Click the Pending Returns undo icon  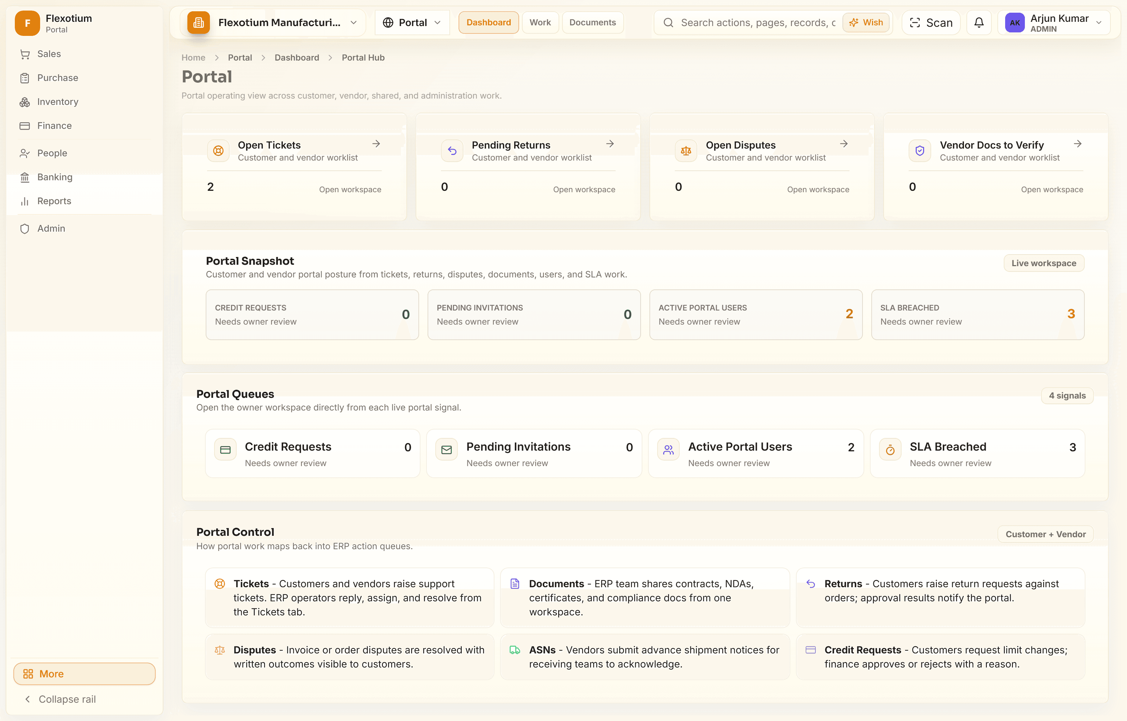(x=452, y=151)
